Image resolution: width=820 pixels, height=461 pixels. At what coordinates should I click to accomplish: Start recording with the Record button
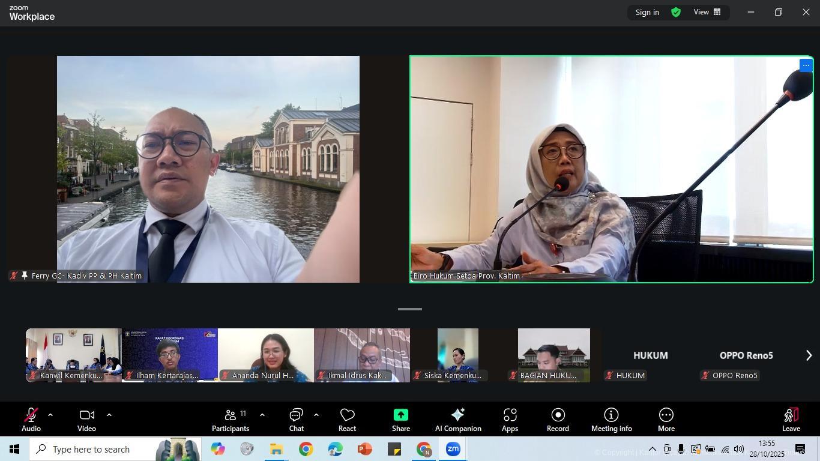[558, 418]
